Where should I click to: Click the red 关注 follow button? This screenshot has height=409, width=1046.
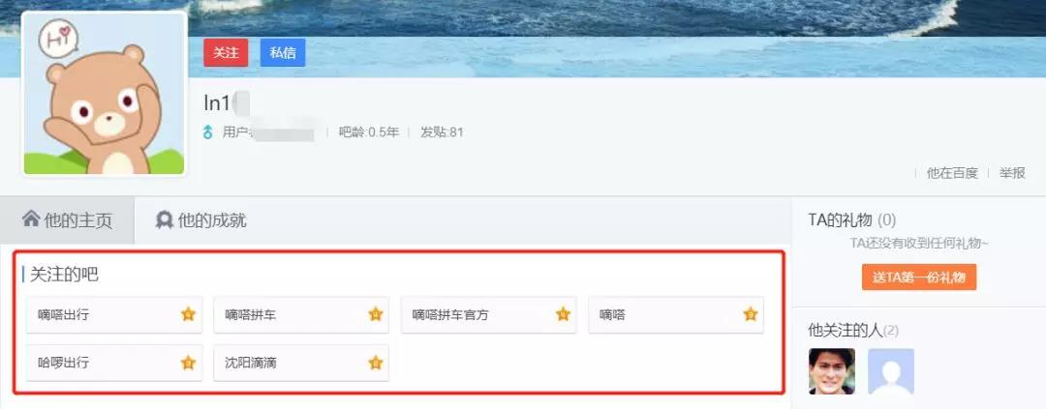coord(226,52)
